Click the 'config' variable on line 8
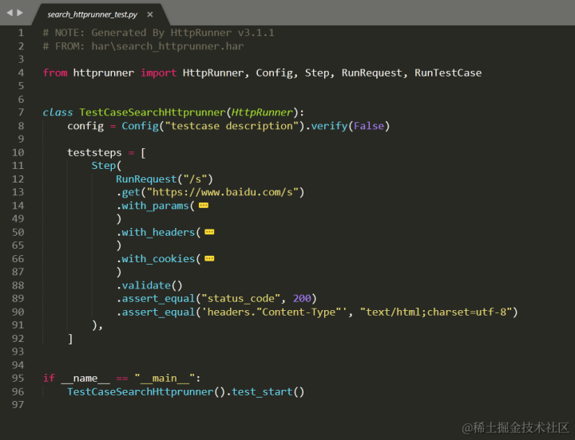Screen dimensions: 575x440 85,126
